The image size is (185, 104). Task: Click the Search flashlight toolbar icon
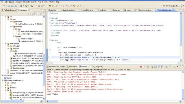[x=57, y=6]
